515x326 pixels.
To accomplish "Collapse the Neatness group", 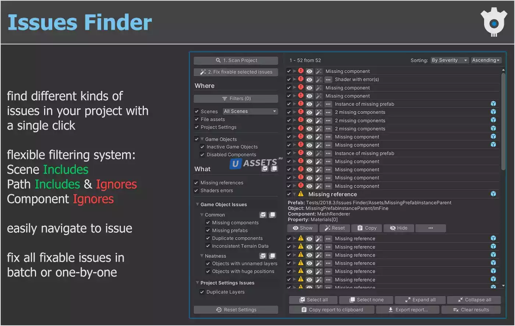I will pos(202,256).
